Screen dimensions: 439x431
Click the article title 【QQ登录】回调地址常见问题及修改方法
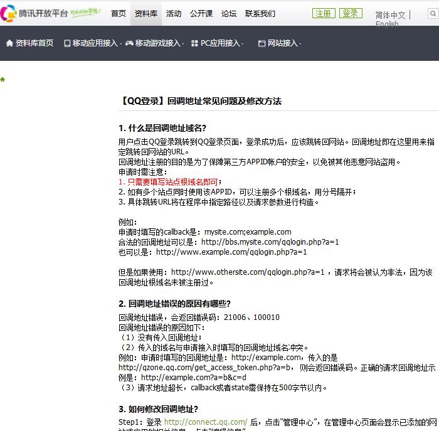click(200, 101)
